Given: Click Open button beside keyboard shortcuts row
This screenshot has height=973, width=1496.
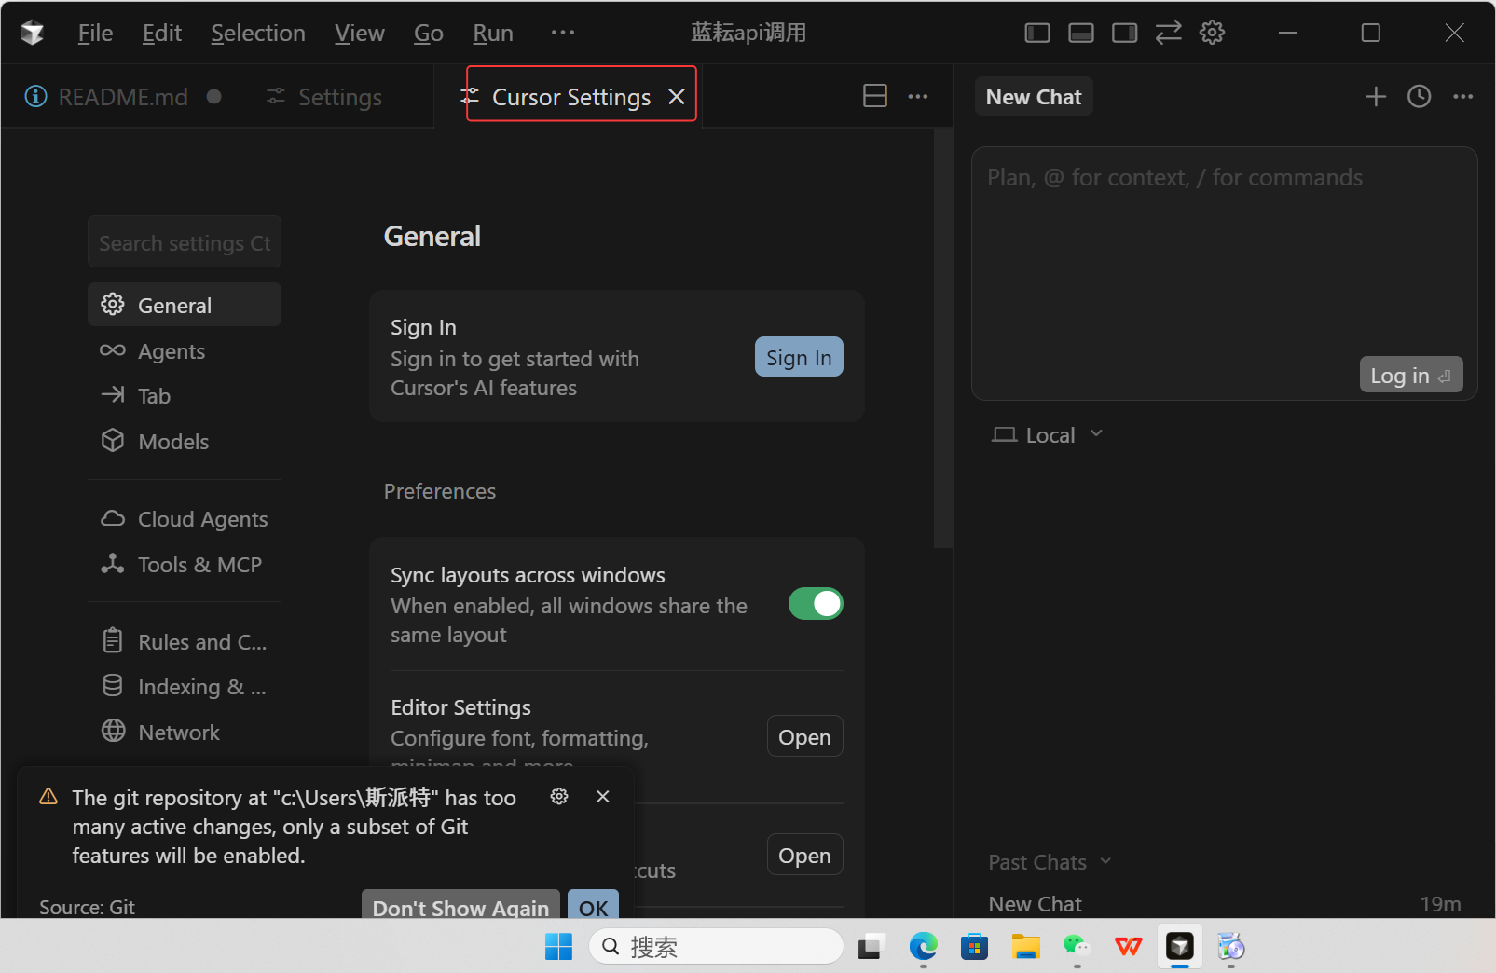Looking at the screenshot, I should [x=804, y=855].
